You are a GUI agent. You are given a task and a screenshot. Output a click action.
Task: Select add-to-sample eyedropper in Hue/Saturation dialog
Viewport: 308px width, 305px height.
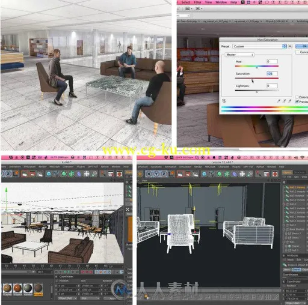(284, 101)
